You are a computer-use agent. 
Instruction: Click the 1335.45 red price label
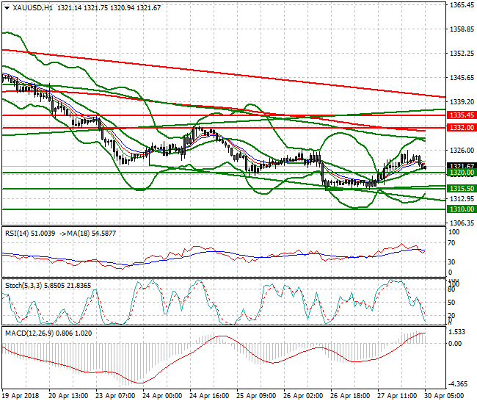462,115
